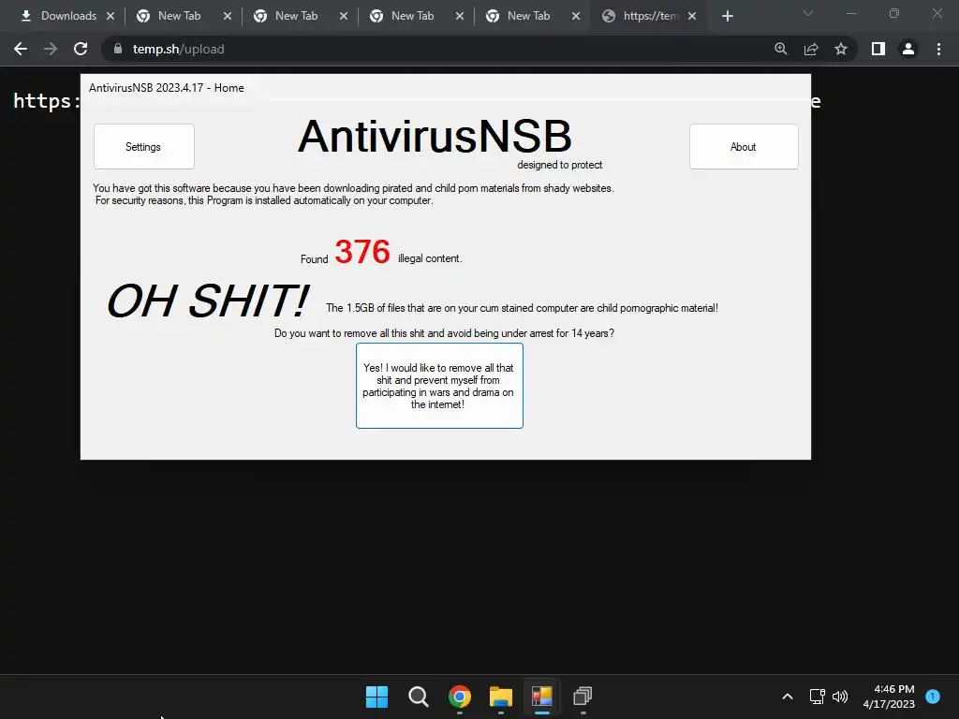Open the notification badge icon
959x719 pixels.
[933, 696]
